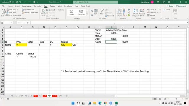Image resolution: width=189 pixels, height=106 pixels.
Task: Save the workbook
Action: 17,2
